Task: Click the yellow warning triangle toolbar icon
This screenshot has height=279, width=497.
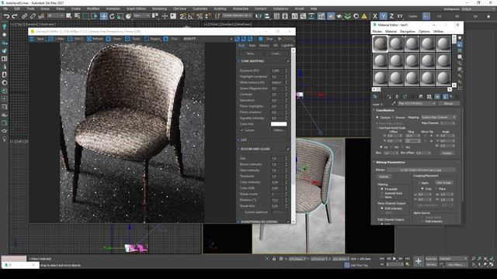Action: (x=364, y=16)
